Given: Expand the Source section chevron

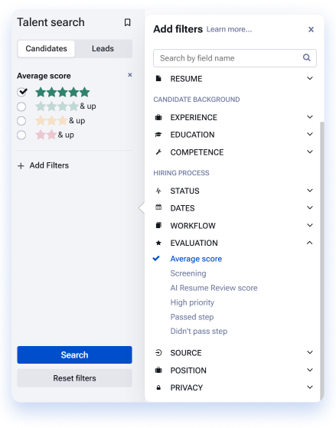Looking at the screenshot, I should [310, 352].
